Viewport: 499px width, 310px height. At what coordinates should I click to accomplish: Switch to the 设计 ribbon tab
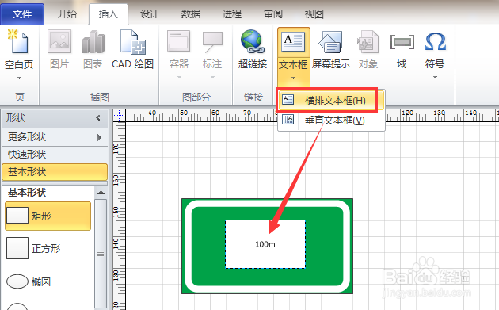click(x=149, y=13)
